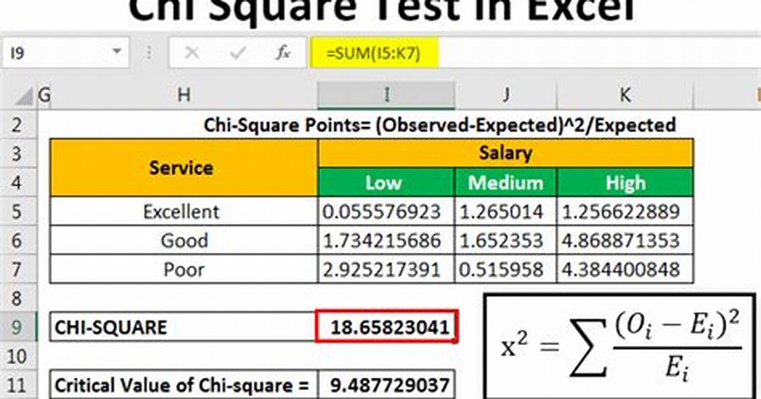Select column H header
The image size is (761, 399).
point(183,95)
